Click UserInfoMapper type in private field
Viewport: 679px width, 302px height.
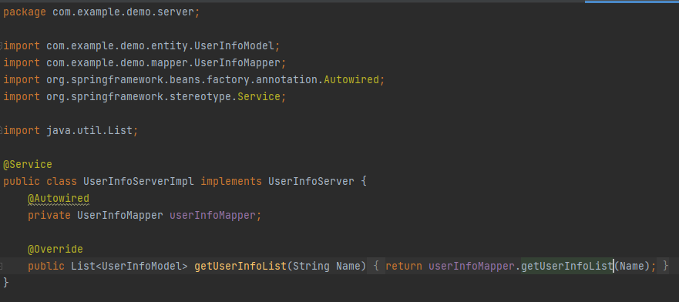click(120, 215)
